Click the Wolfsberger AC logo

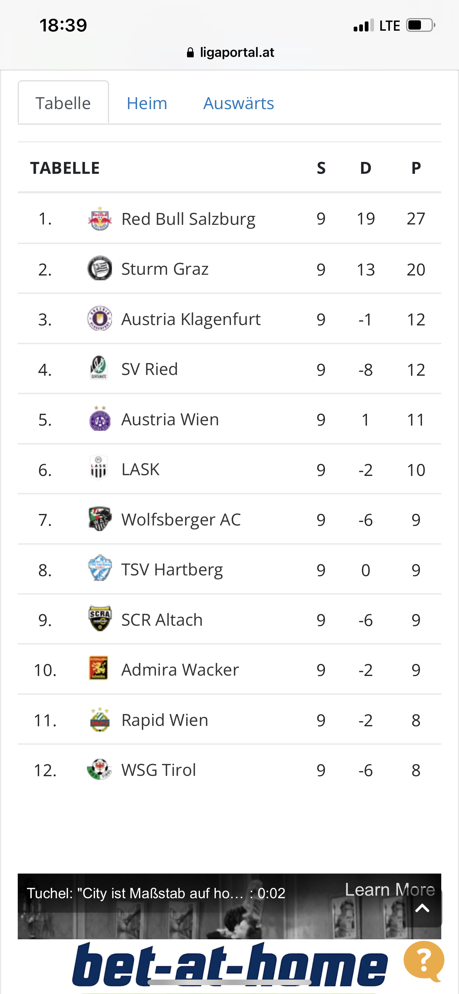[100, 519]
